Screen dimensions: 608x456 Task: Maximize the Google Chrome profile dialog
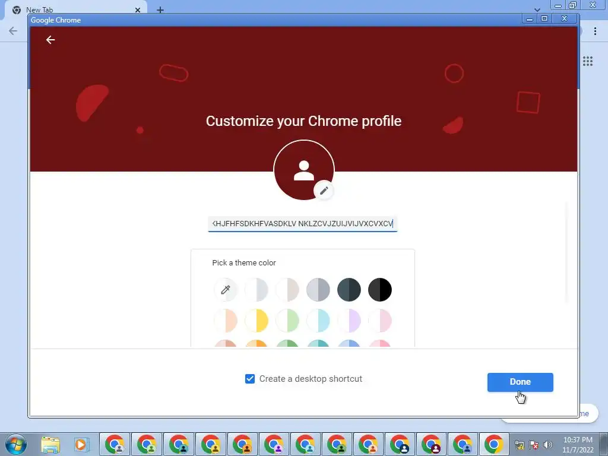click(544, 18)
